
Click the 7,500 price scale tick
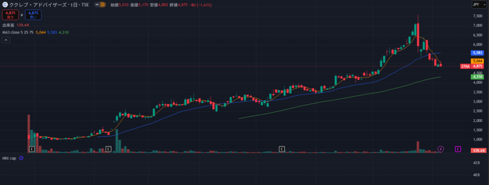pos(478,16)
